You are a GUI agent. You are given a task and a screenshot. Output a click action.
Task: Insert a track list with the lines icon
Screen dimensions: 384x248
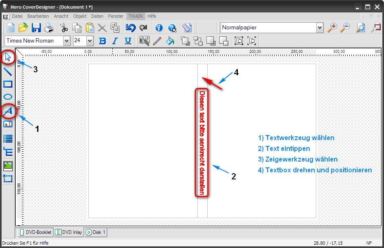pos(8,139)
